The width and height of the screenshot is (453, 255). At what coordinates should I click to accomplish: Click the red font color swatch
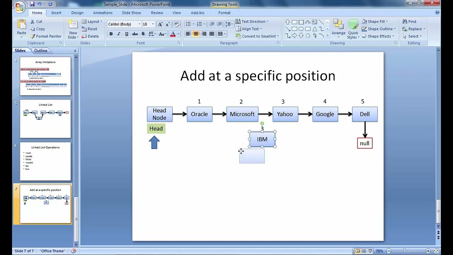[173, 34]
